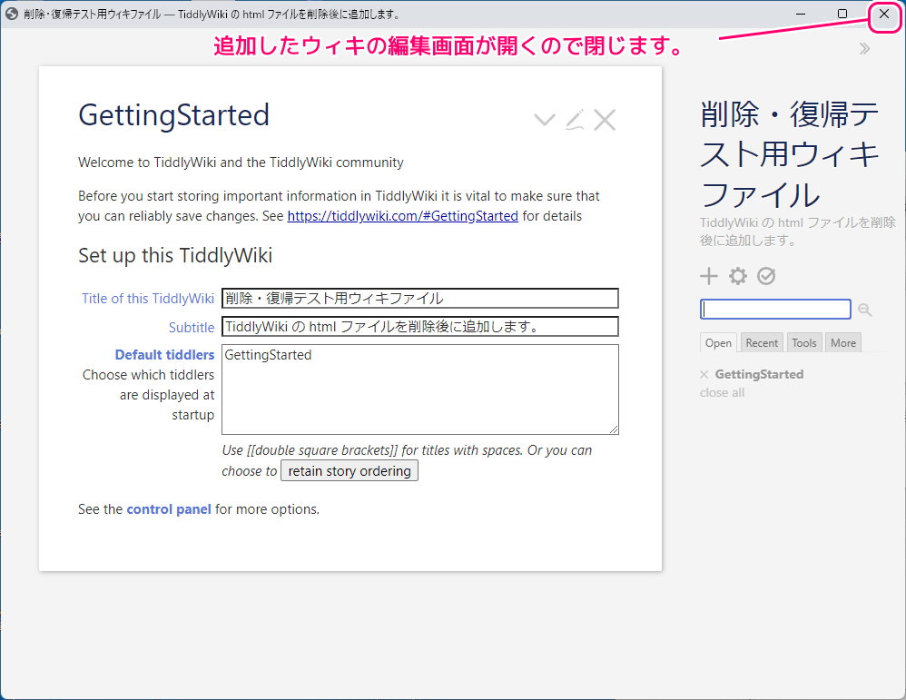Click the TiddlyWiki icon in the title bar
Screen dimensions: 906x700
click(x=10, y=14)
